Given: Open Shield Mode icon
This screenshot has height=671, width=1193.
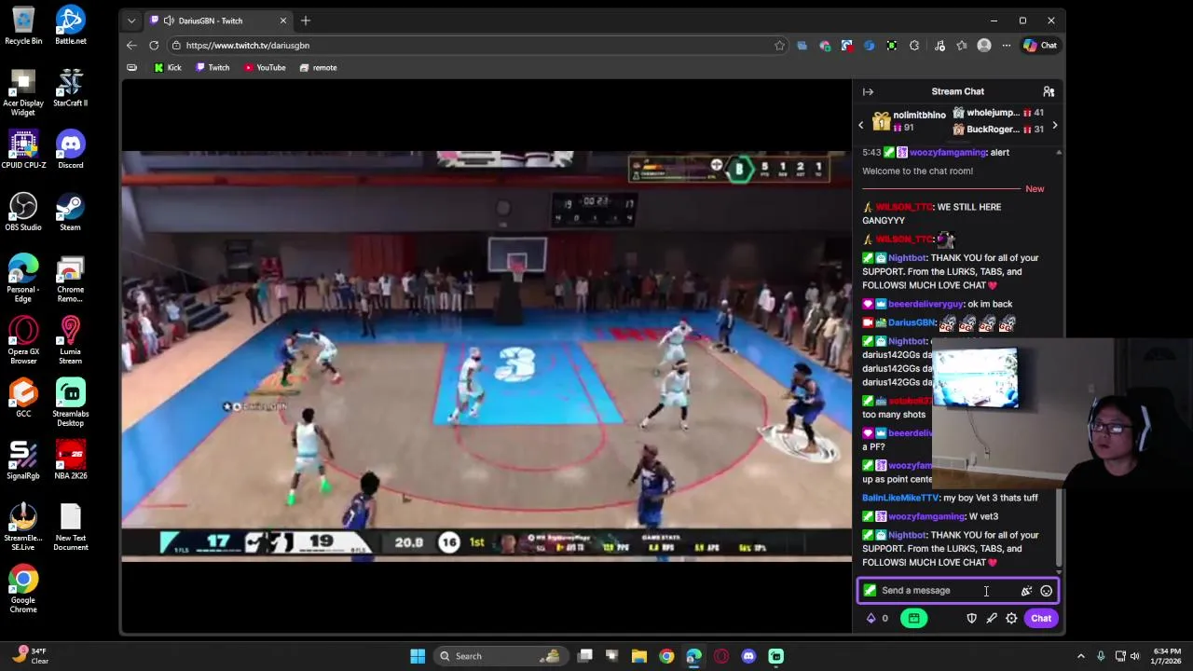Looking at the screenshot, I should (x=971, y=618).
